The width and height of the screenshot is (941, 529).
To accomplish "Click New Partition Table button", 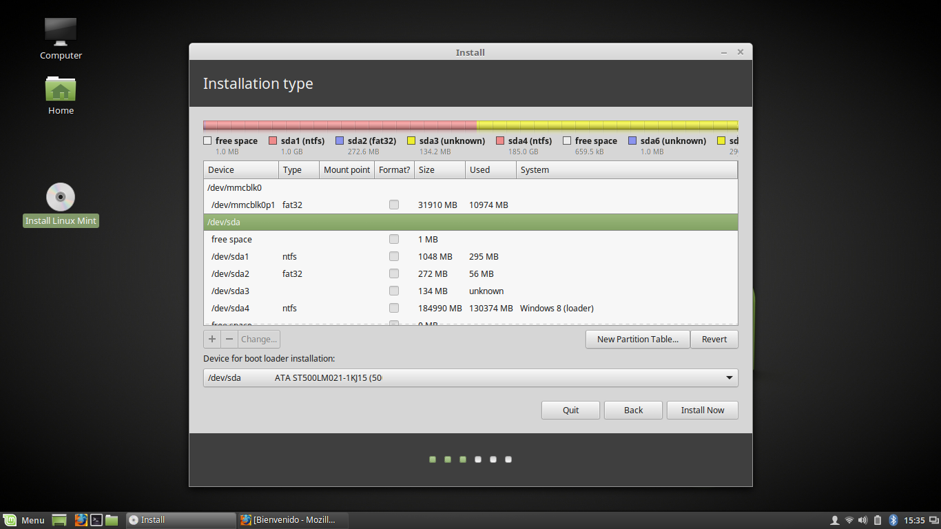I will click(638, 339).
